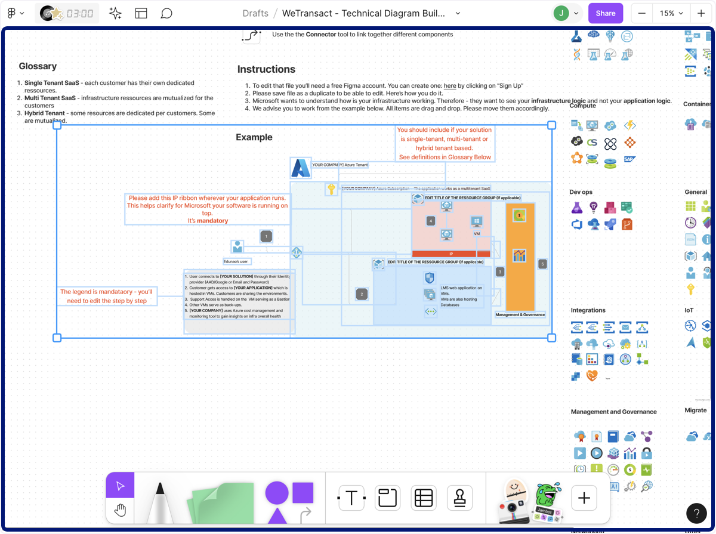Select the Move arrow tool
716x534 pixels.
point(121,486)
